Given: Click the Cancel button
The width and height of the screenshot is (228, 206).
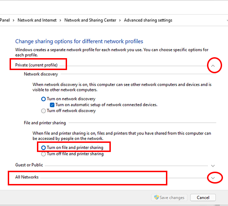Looking at the screenshot, I should [x=203, y=198].
